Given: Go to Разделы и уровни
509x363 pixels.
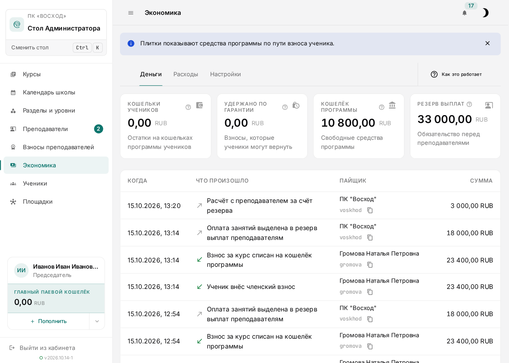Looking at the screenshot, I should click(x=56, y=110).
